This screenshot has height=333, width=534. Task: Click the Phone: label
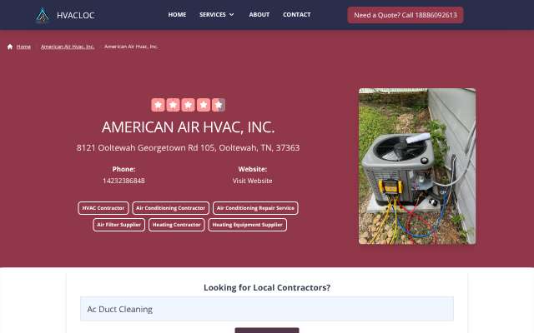(x=124, y=169)
